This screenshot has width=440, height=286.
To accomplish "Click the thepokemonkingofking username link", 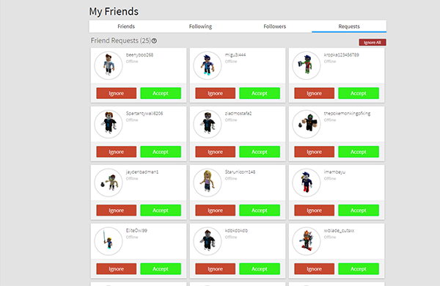I will point(347,114).
